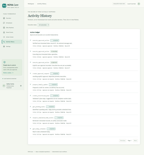Image resolution: width=144 pixels, height=155 pixels.
Task: Open the All outcomes execution status dropdown
Action: coord(43,25)
